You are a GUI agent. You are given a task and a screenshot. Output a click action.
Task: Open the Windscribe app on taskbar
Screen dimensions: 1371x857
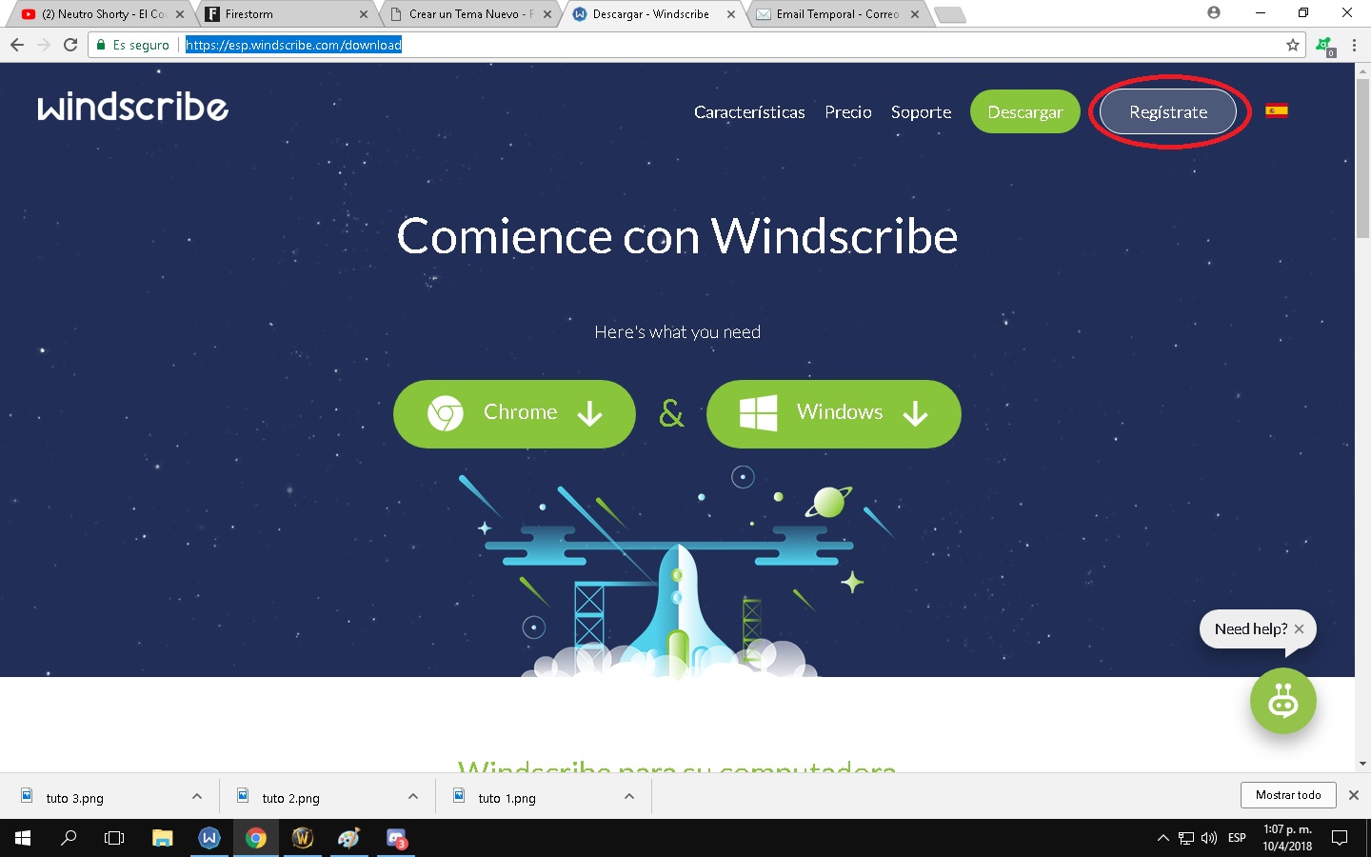coord(209,838)
